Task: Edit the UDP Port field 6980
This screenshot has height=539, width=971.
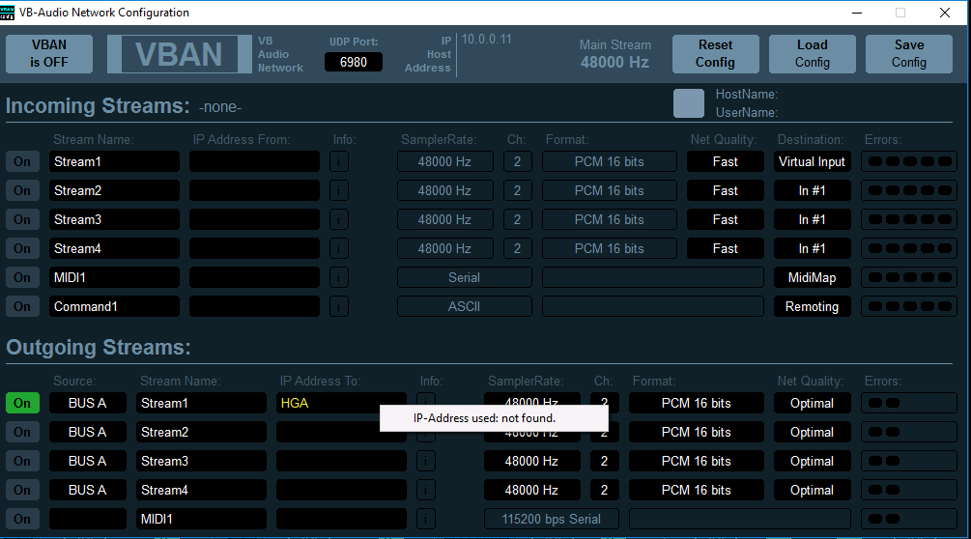Action: click(353, 62)
